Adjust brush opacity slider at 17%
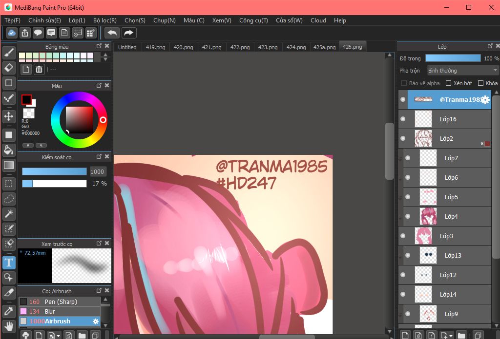The height and width of the screenshot is (339, 500). click(x=54, y=184)
